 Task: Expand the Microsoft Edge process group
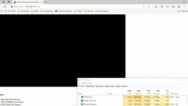click(79, 104)
